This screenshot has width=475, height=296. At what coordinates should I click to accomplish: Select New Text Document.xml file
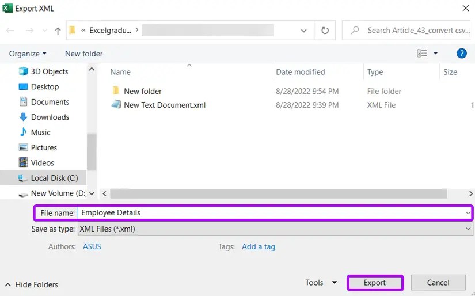coord(165,105)
